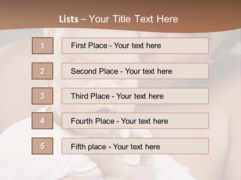
Task: Click the number 5 box
Action: tap(42, 146)
